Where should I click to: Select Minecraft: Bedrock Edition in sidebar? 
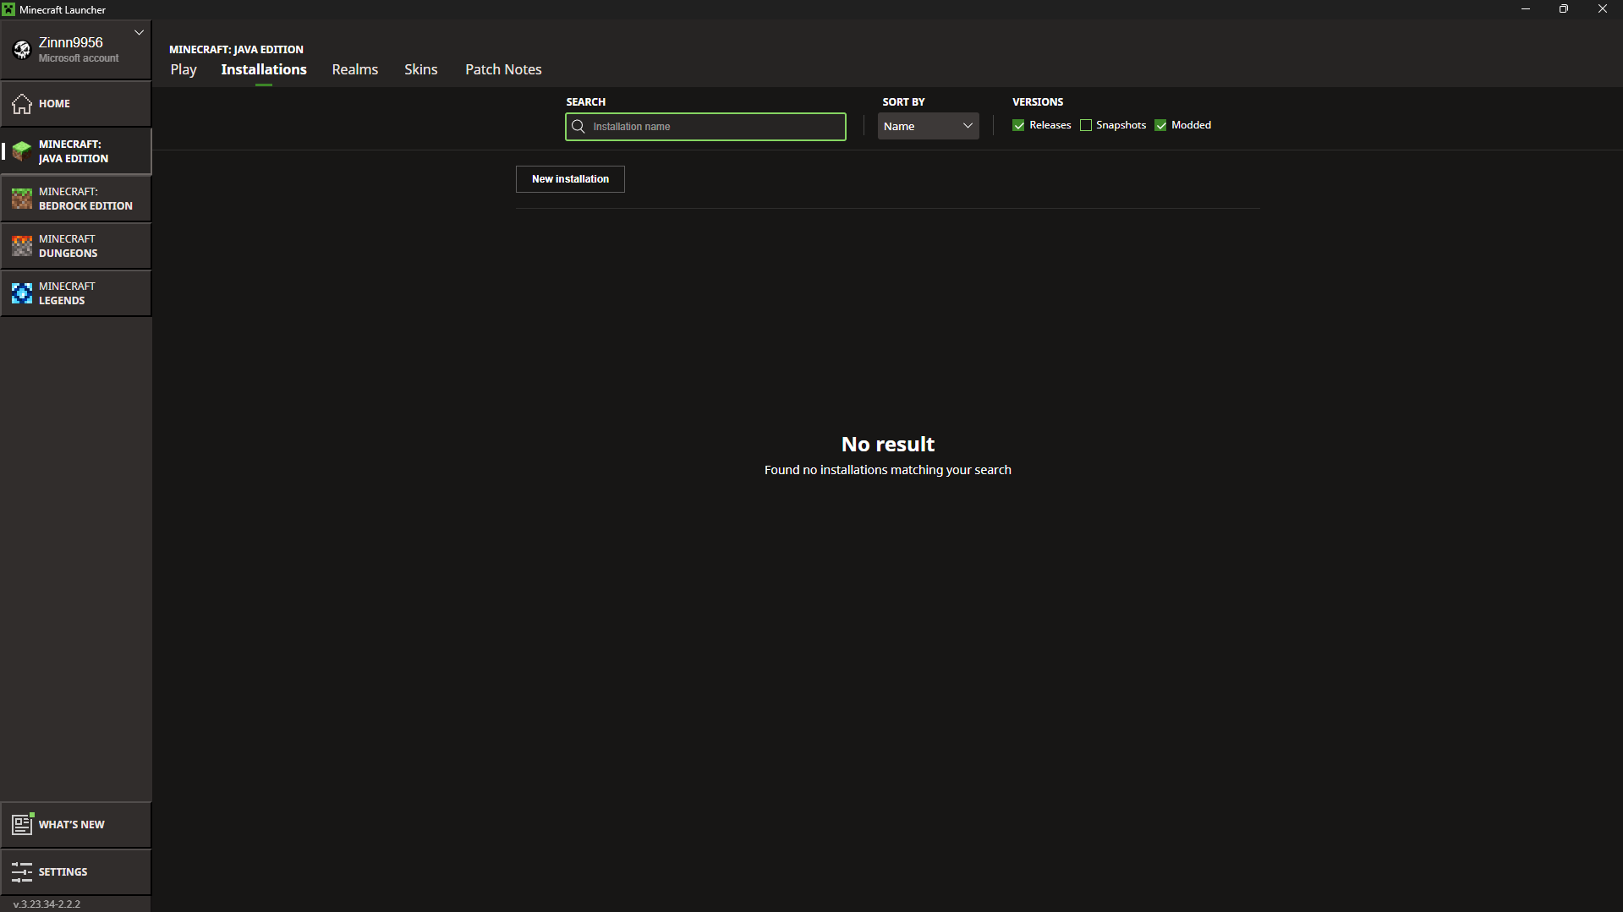pyautogui.click(x=76, y=199)
